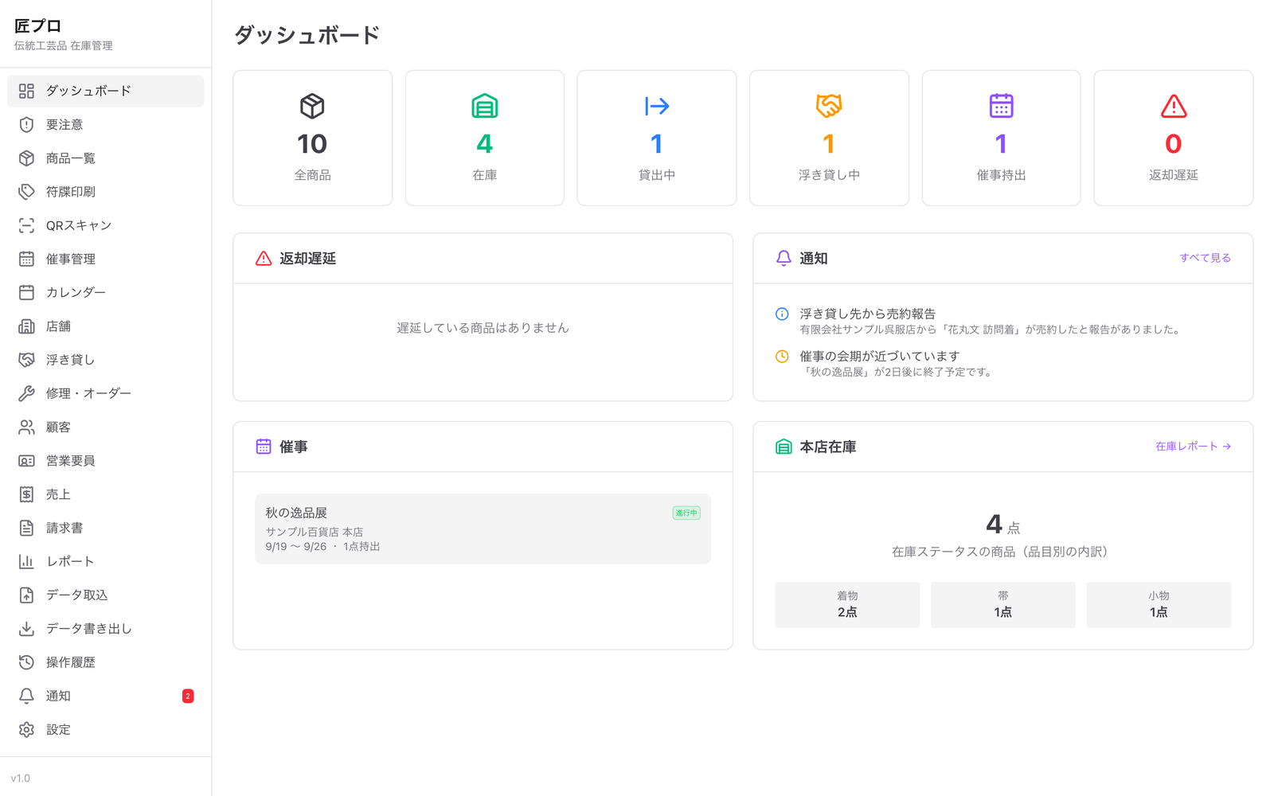Go to 売上 page
The height and width of the screenshot is (796, 1274).
coord(106,494)
